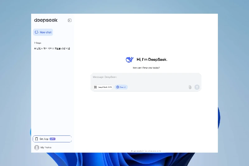Start a conversation with New chat
This screenshot has height=166, width=249.
[43, 32]
